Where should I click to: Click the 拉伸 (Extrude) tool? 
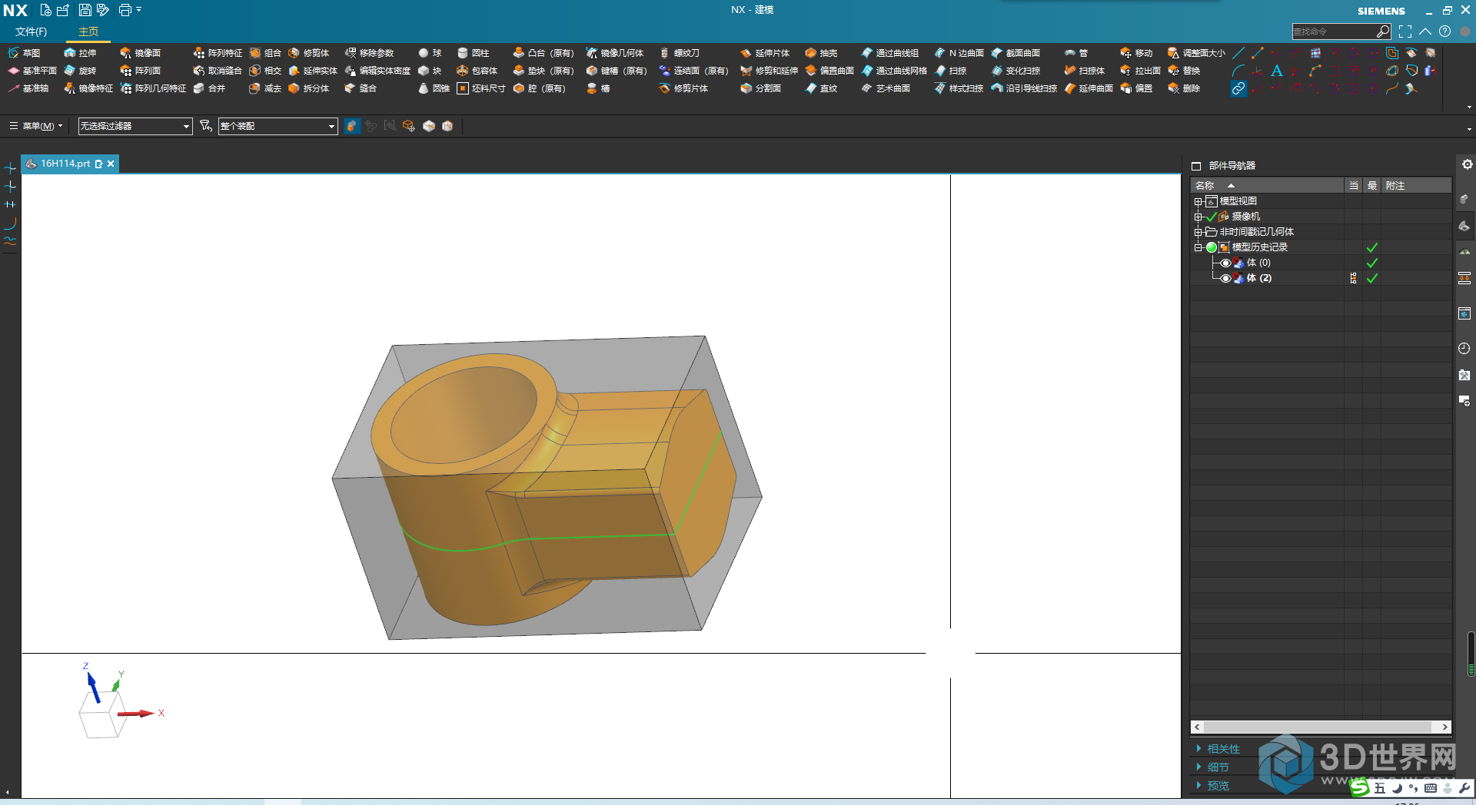coord(80,53)
